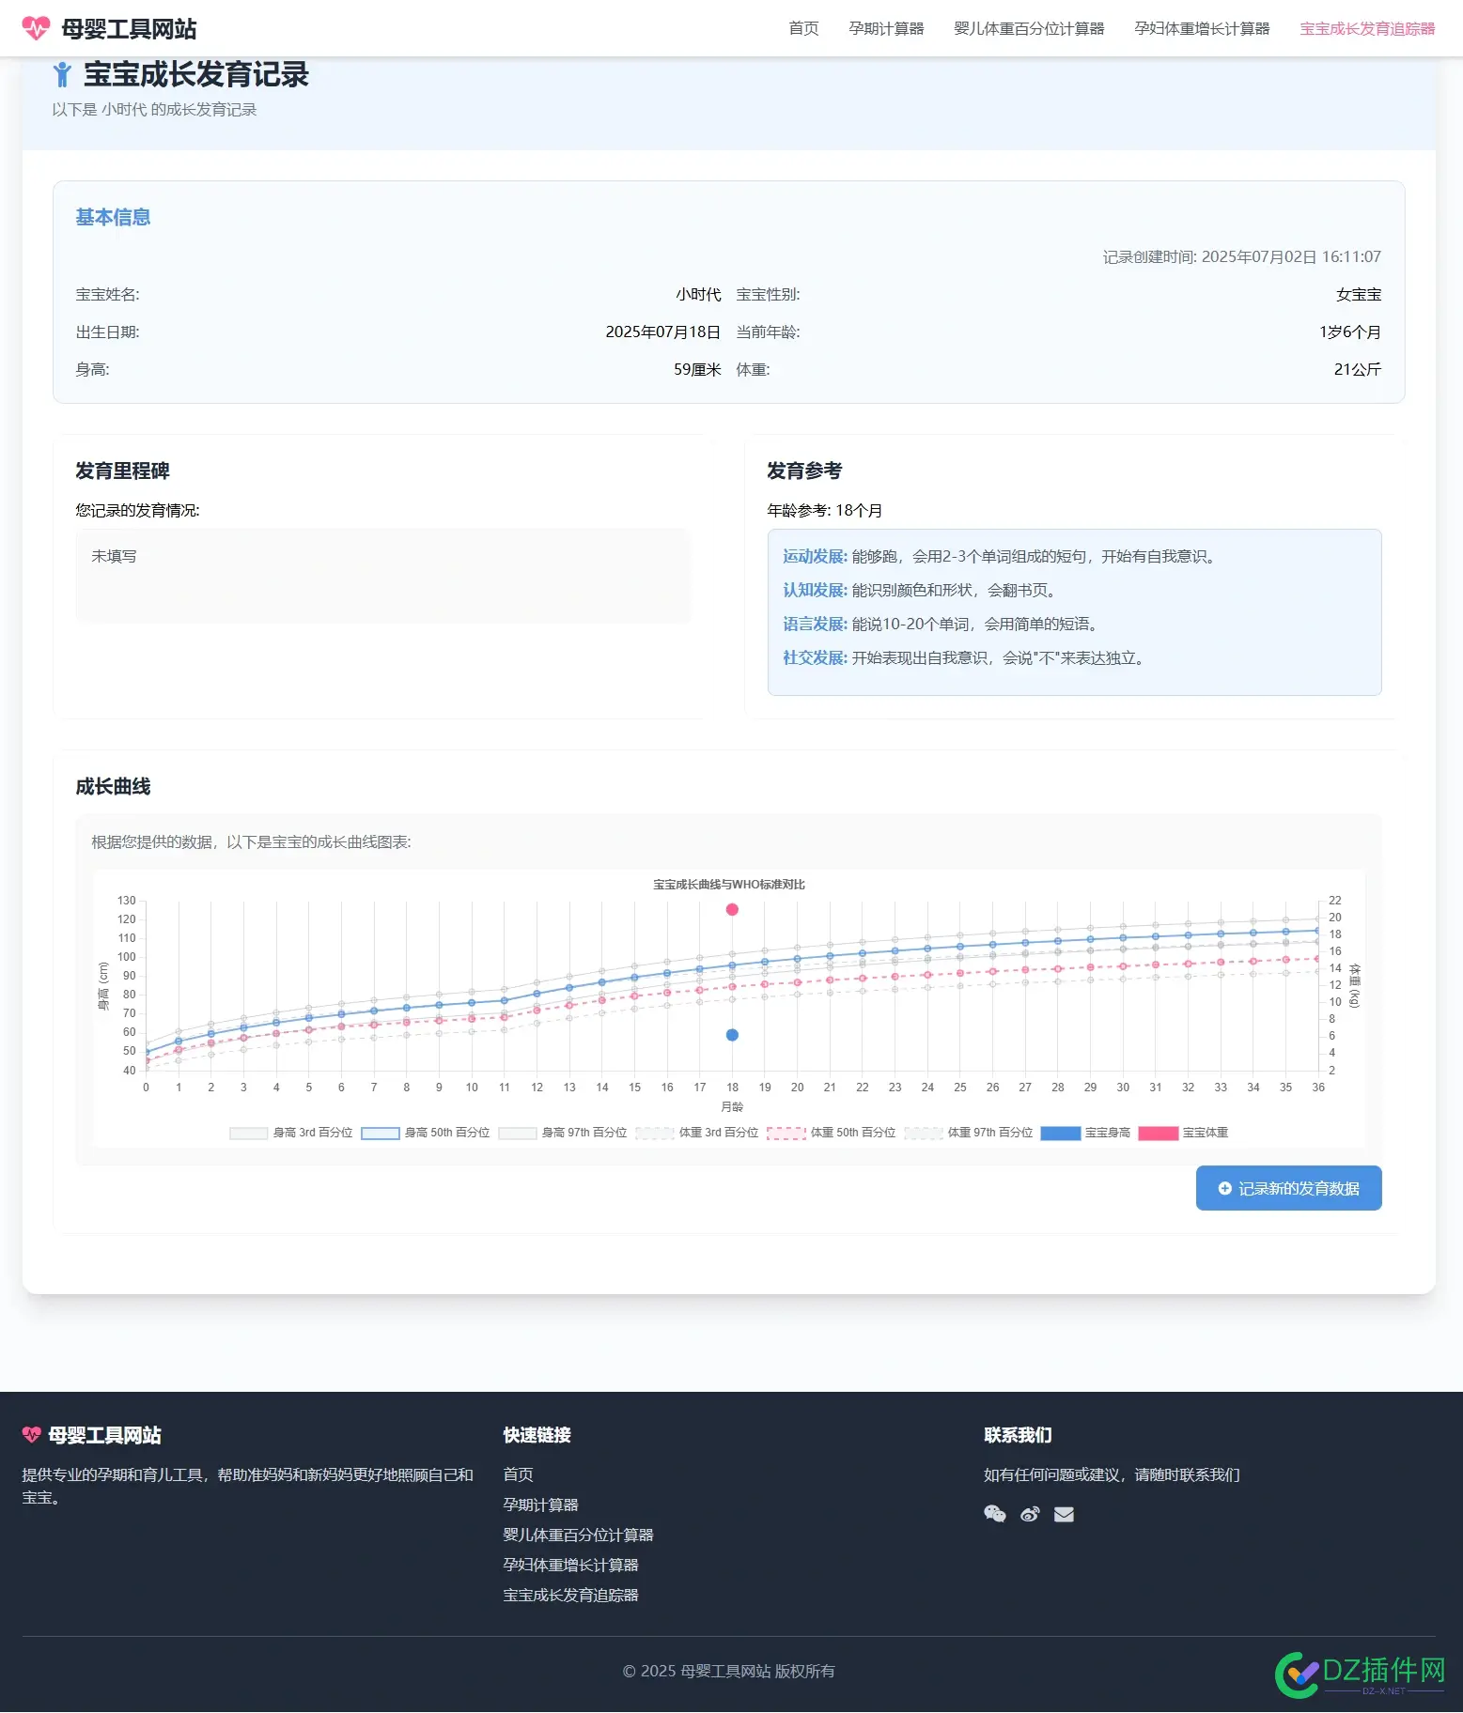
Task: Open 婴儿体重百分位计算器 from top navigation
Action: (1029, 29)
